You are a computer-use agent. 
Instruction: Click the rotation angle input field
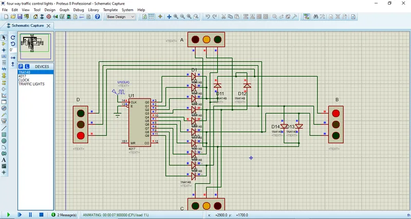coord(13,50)
